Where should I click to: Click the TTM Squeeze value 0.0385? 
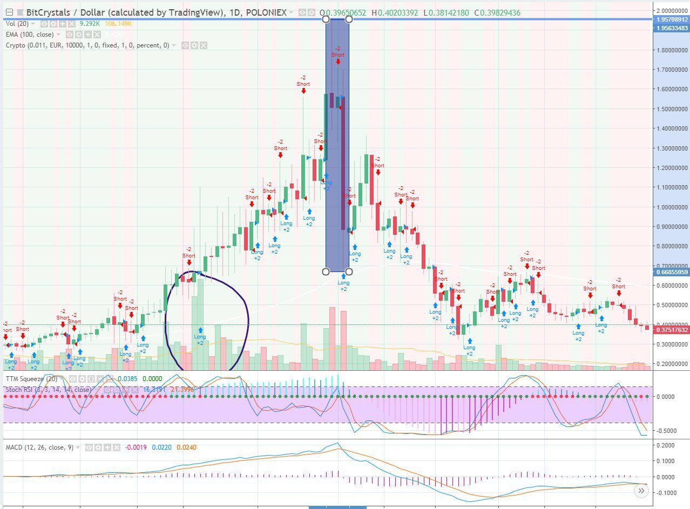pos(128,379)
